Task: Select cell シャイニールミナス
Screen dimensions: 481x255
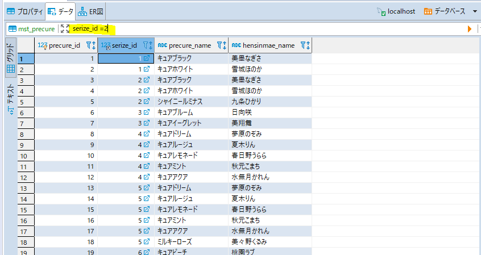Action: 192,102
